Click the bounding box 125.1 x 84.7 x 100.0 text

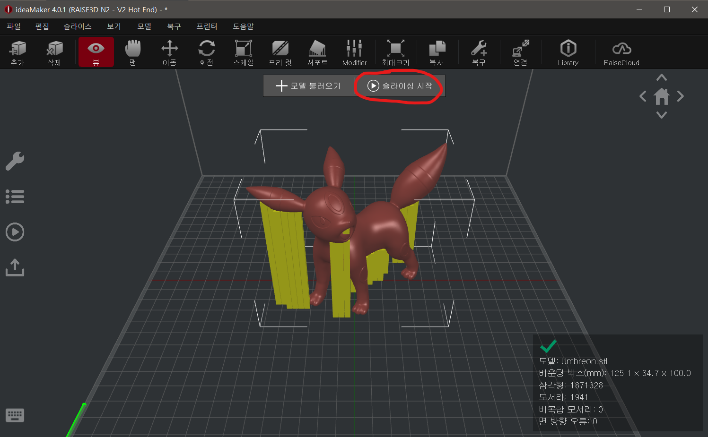click(x=614, y=373)
